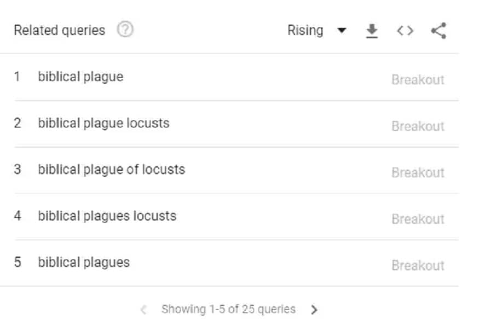Open the "biblical plagues" query
Screen dimensions: 479x319
pyautogui.click(x=84, y=263)
